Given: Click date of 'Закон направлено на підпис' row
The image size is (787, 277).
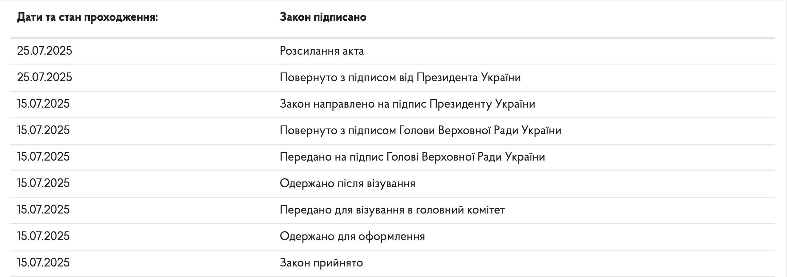Looking at the screenshot, I should tap(43, 104).
